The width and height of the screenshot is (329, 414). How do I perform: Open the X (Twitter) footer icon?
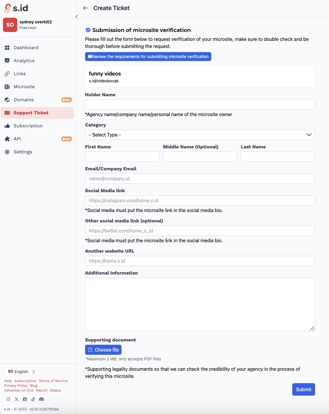(17, 399)
